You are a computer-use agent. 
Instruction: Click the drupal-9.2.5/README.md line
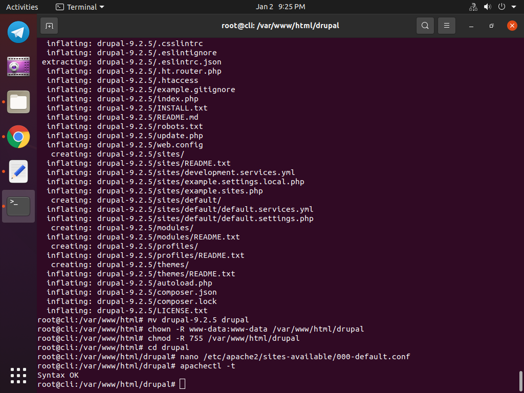pos(122,117)
